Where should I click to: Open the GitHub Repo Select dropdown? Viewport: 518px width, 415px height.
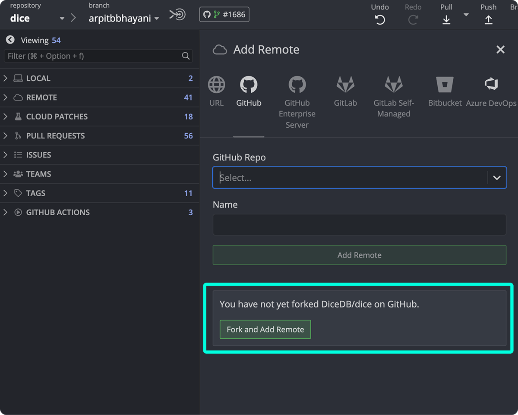(x=359, y=177)
